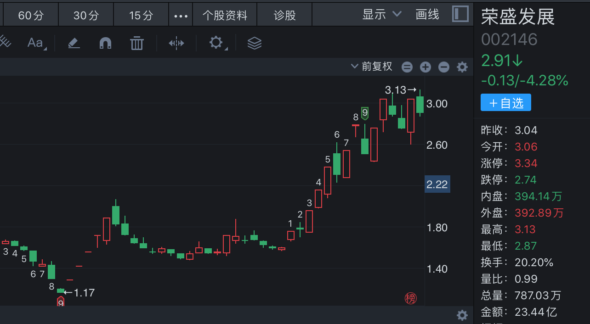Click the highlighted 2.22 price axis label
The height and width of the screenshot is (324, 590).
(437, 184)
